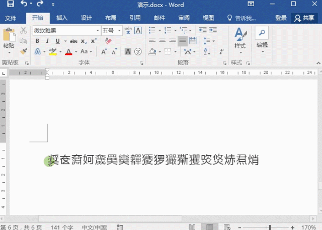Save the document with the floppy icon
The width and height of the screenshot is (322, 230).
coord(11,4)
